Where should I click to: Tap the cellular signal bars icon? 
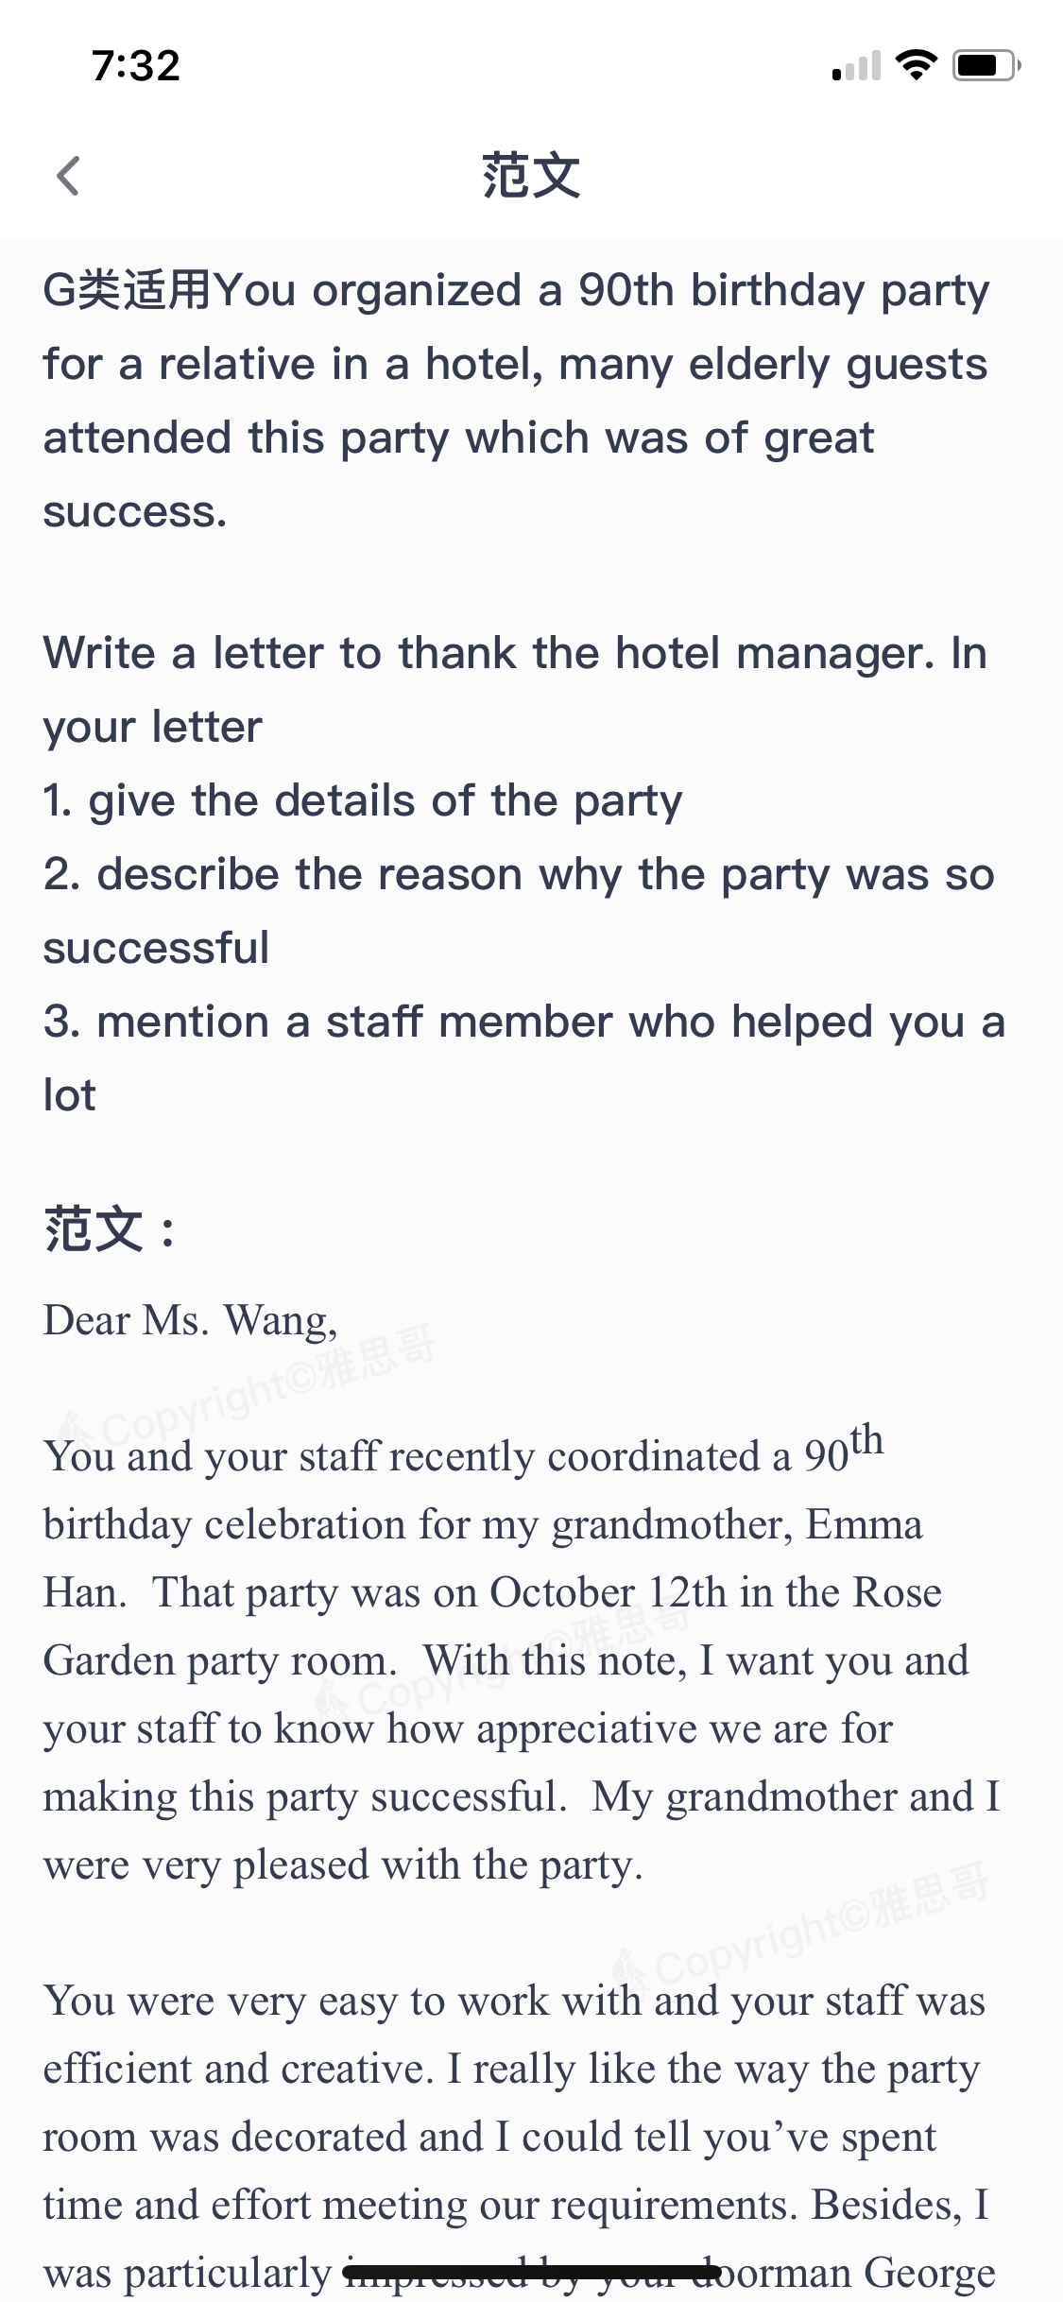[856, 65]
